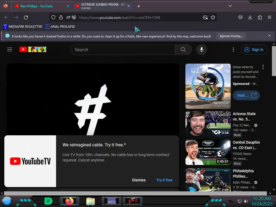276x207 pixels.
Task: Save page to Pocket
Action: point(240,17)
